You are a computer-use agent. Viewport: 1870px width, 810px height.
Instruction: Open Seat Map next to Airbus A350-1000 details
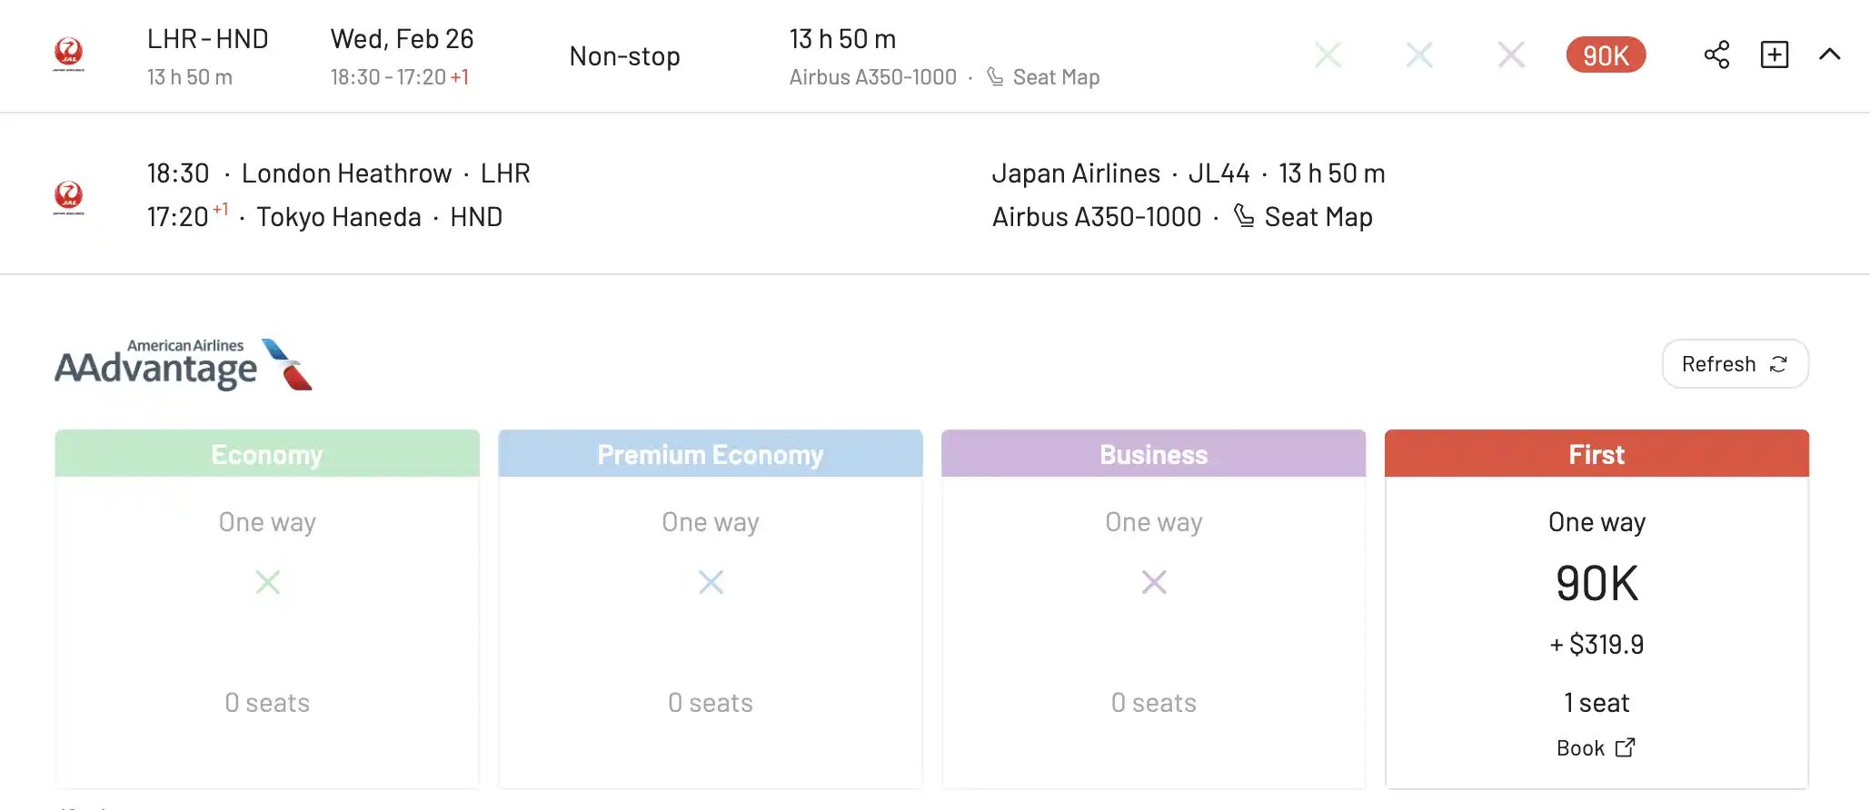click(x=1303, y=217)
